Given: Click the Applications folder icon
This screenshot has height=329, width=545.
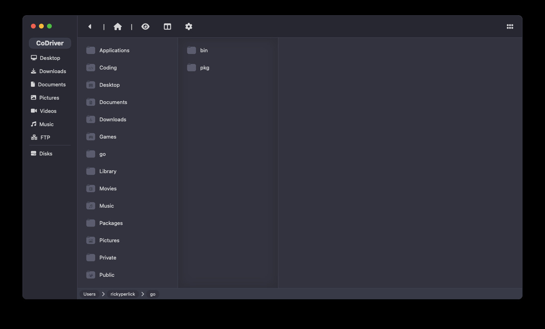Looking at the screenshot, I should pos(91,50).
